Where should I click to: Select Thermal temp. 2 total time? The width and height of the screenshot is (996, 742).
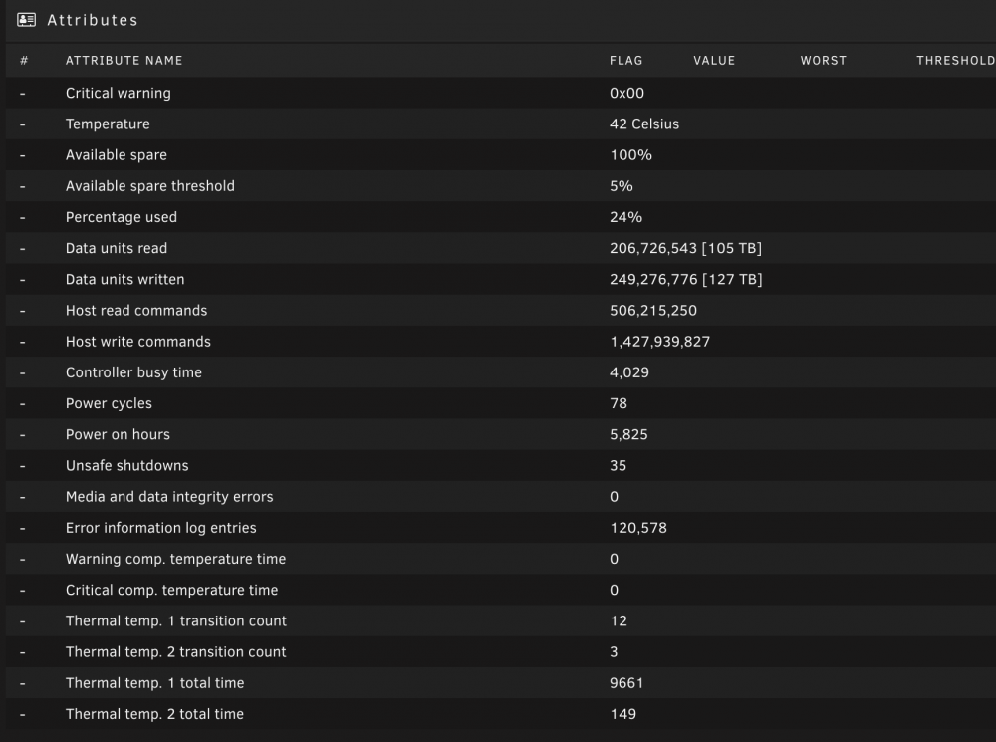(154, 715)
